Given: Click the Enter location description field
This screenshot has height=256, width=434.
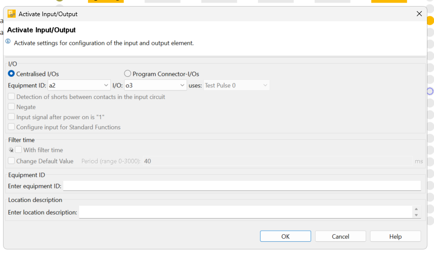Looking at the screenshot, I should [246, 212].
